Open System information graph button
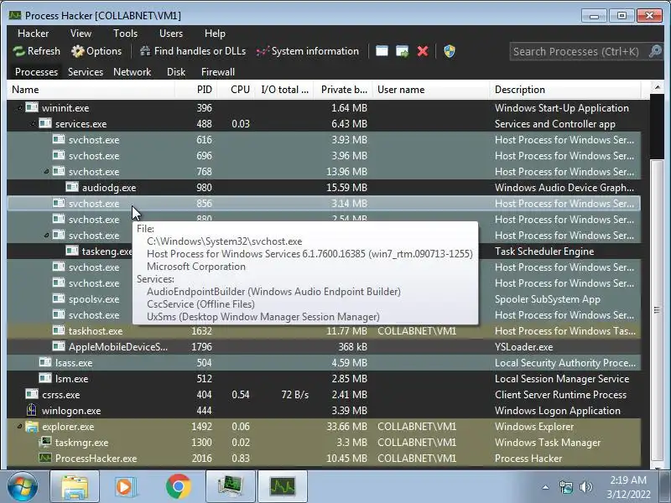This screenshot has width=671, height=503. tap(308, 51)
